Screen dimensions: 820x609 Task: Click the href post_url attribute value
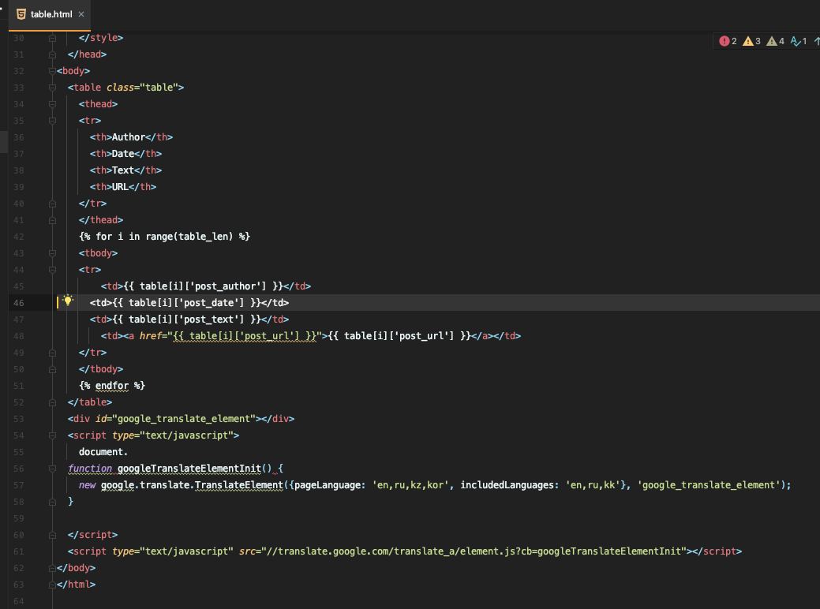tap(244, 335)
